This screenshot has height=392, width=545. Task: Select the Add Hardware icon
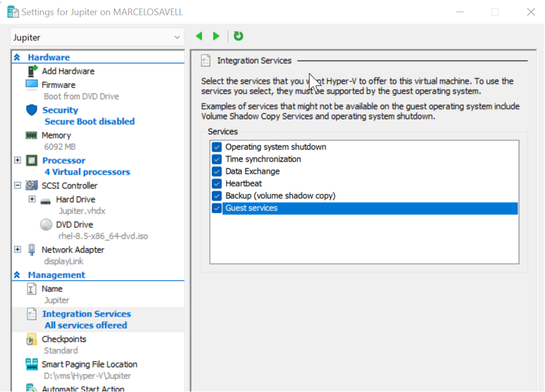pos(32,71)
